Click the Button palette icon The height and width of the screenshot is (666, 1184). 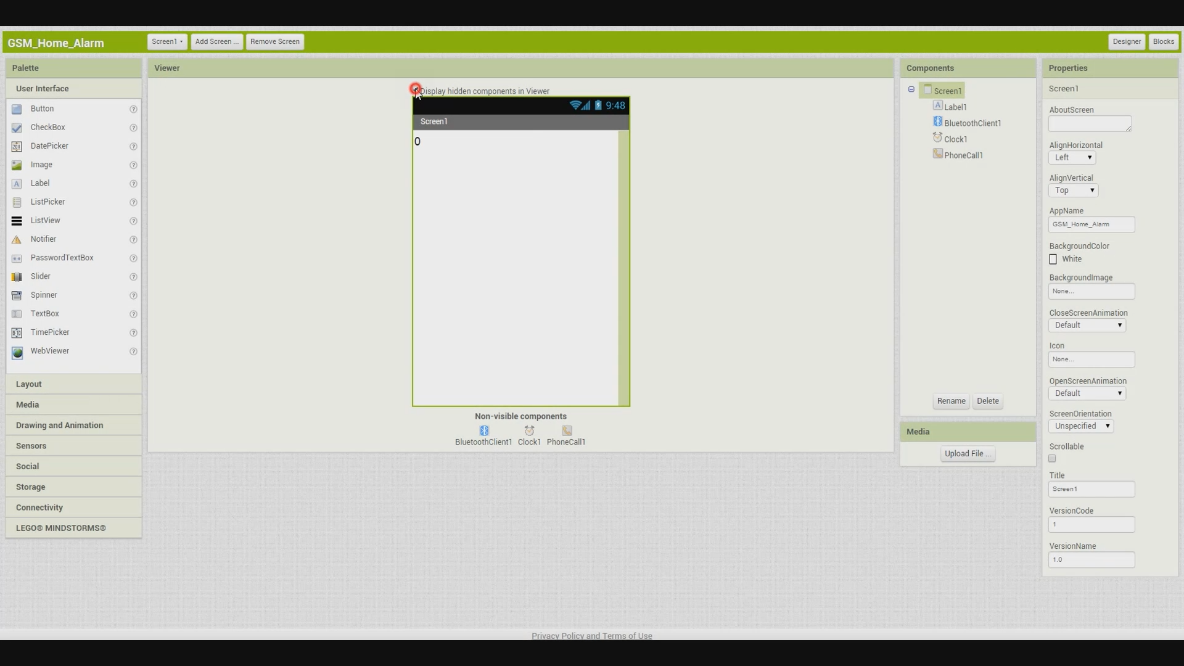point(17,109)
